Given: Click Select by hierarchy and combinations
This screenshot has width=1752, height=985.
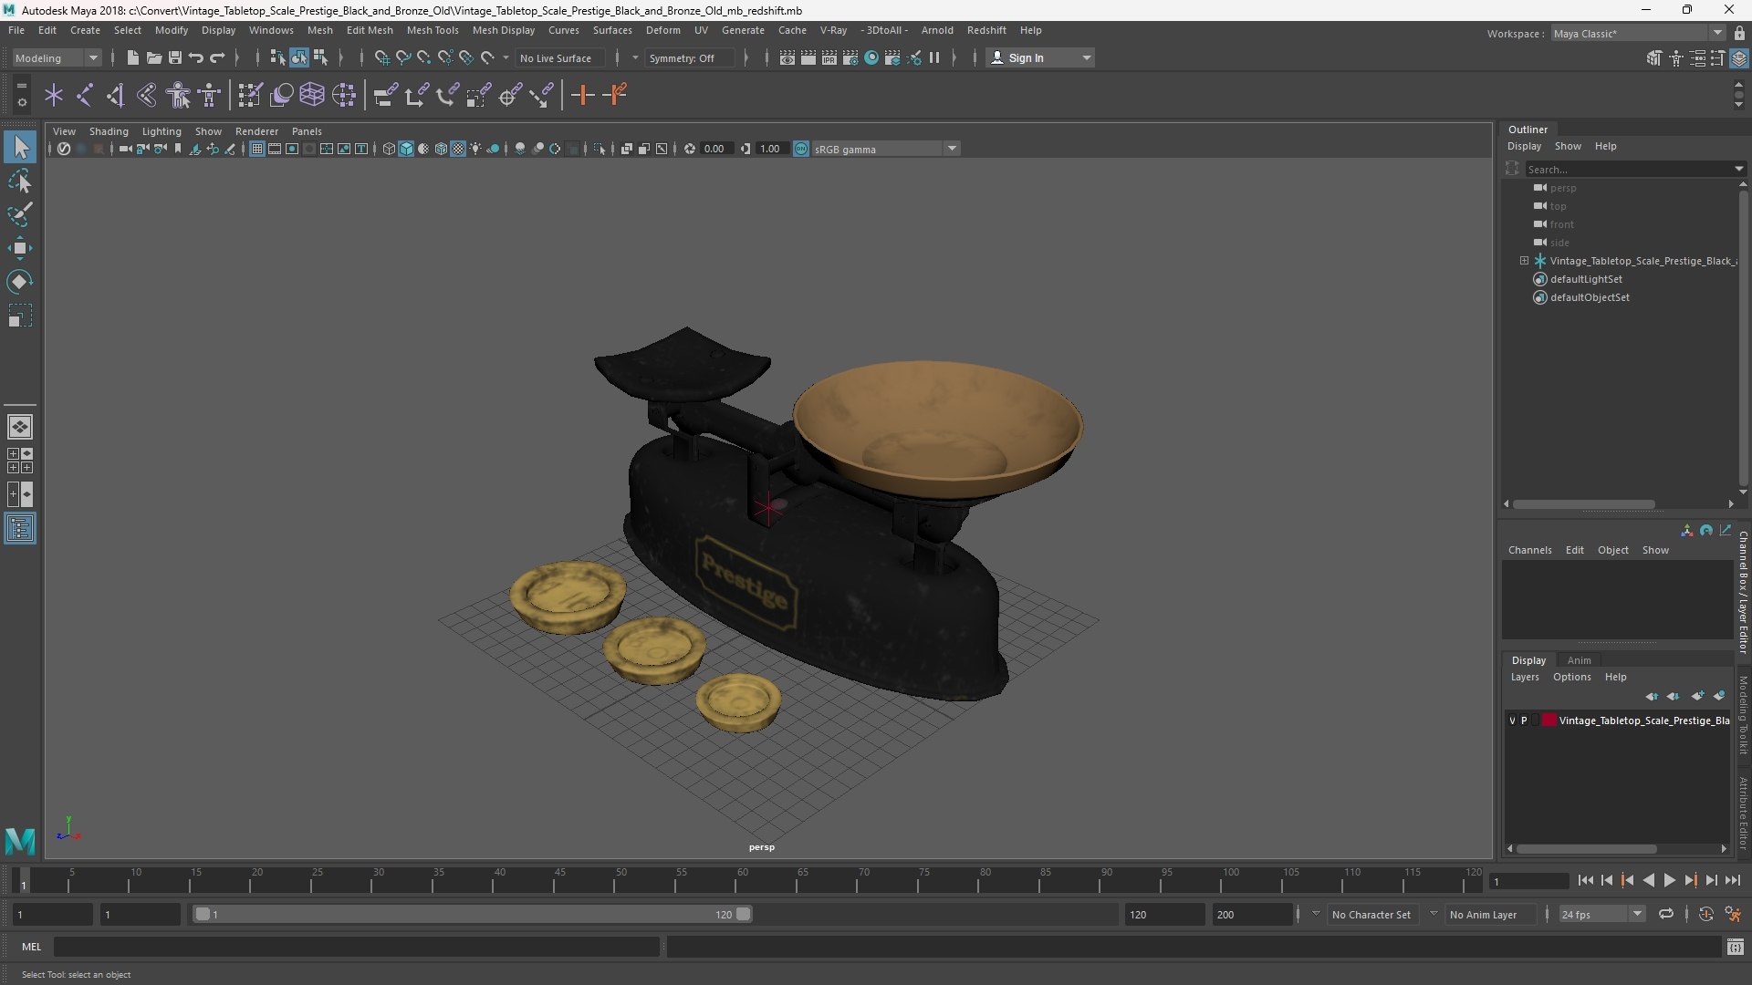Looking at the screenshot, I should pyautogui.click(x=277, y=57).
